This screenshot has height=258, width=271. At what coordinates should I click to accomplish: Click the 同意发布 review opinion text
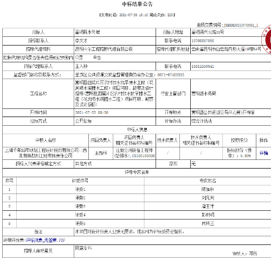[x=83, y=248]
